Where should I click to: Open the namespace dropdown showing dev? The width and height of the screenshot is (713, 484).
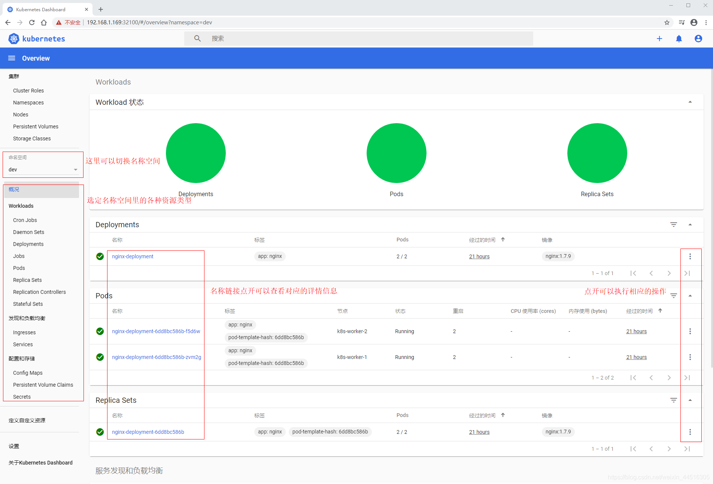(x=43, y=170)
